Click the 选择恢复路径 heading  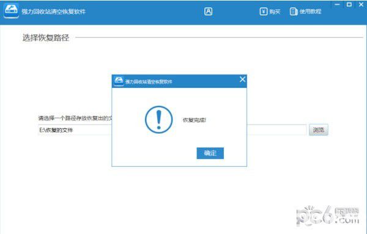pyautogui.click(x=46, y=38)
